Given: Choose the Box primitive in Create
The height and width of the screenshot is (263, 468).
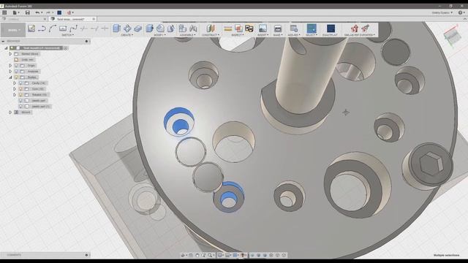Looking at the screenshot, I should click(137, 28).
